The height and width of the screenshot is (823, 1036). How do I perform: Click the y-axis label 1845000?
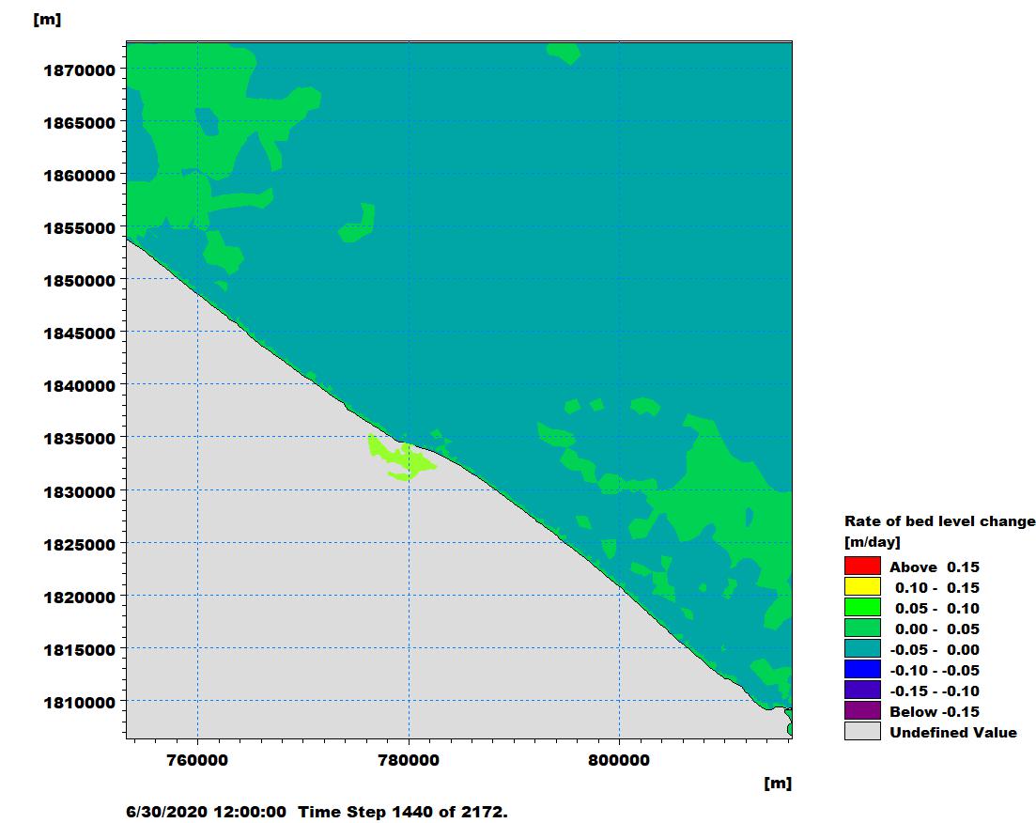click(79, 334)
